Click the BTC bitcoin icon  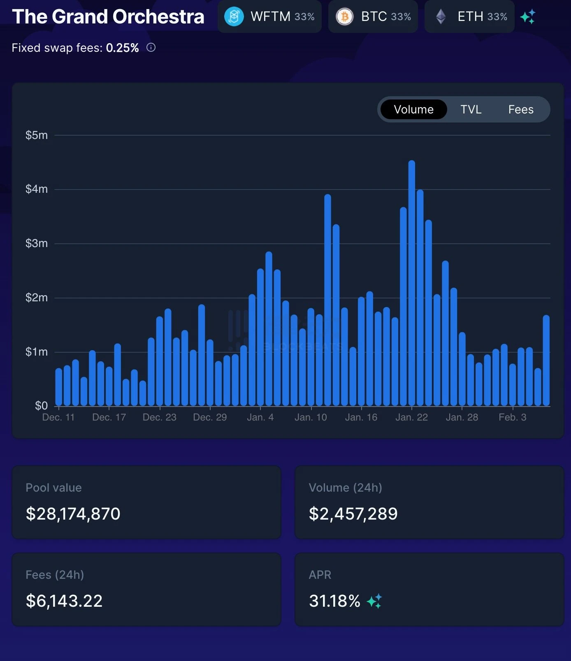click(345, 16)
